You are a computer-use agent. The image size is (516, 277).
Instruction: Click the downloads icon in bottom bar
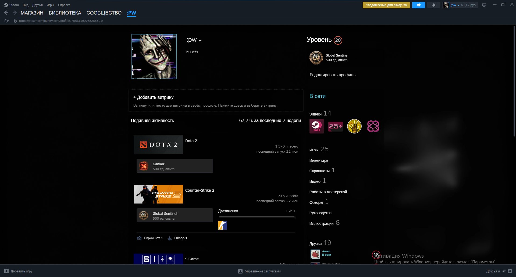tap(240, 271)
